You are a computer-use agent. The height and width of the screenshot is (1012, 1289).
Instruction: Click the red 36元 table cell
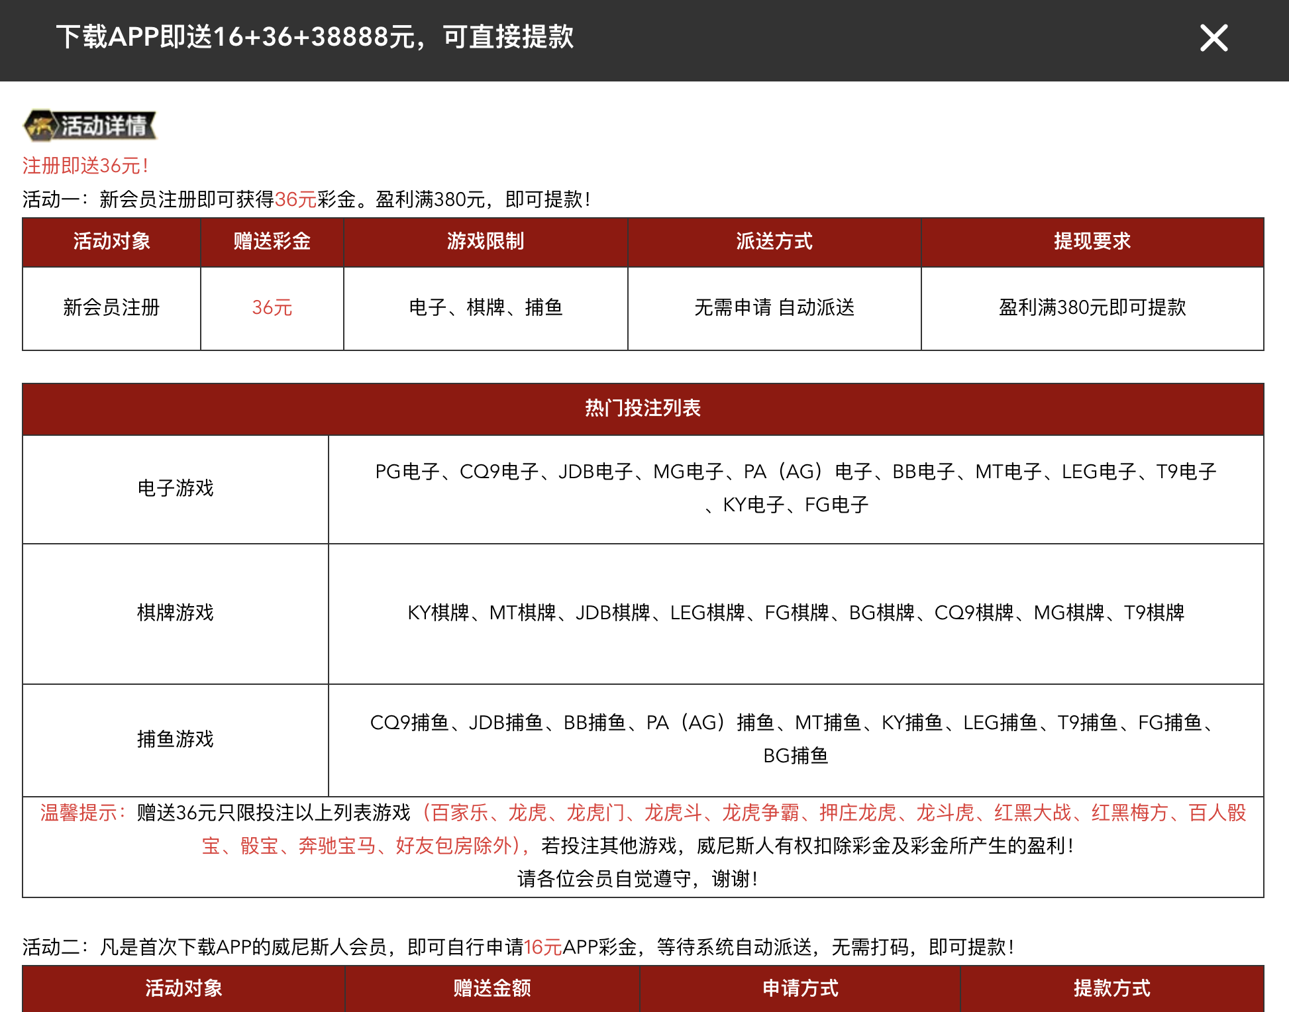tap(272, 308)
